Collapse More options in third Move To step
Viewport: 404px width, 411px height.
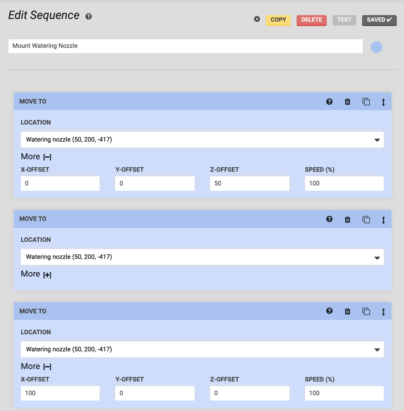tap(47, 367)
